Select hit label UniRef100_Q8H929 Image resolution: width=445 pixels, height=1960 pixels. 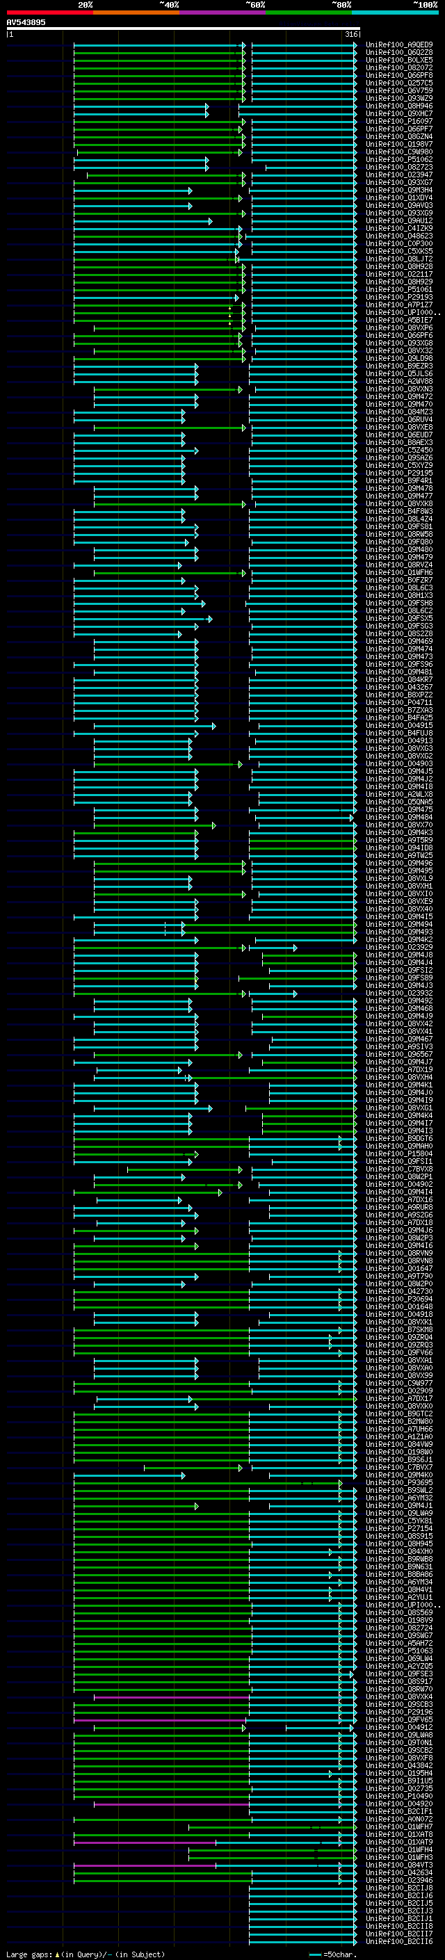399,282
